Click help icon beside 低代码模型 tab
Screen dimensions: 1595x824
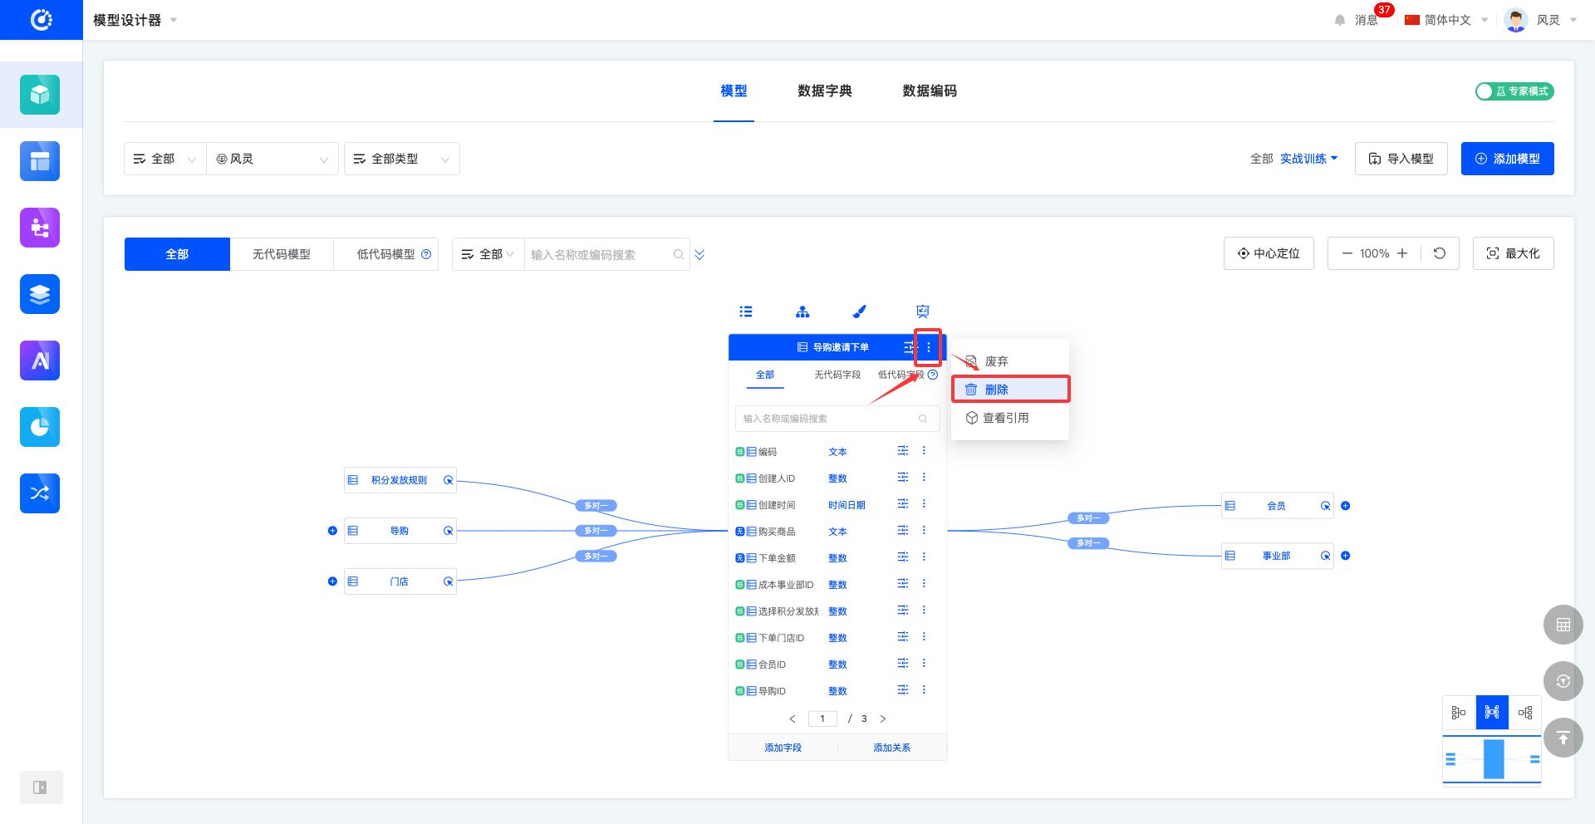426,254
